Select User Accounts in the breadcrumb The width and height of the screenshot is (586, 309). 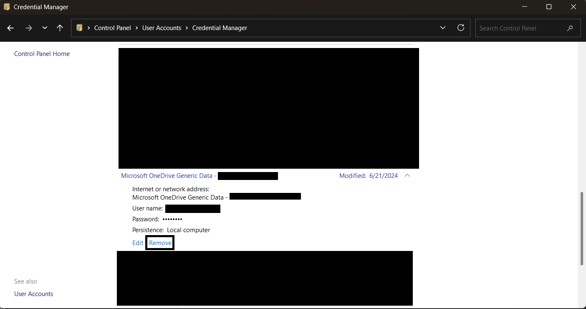click(x=162, y=28)
